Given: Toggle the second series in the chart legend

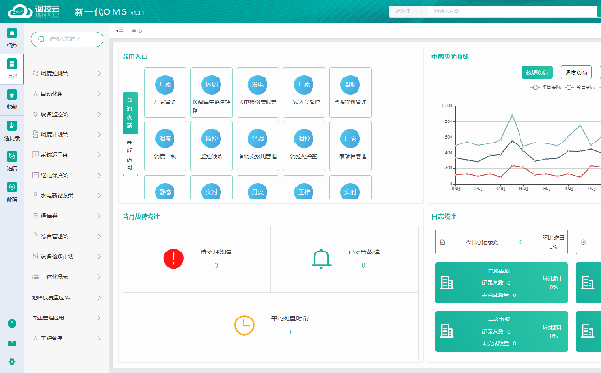Looking at the screenshot, I should [580, 88].
